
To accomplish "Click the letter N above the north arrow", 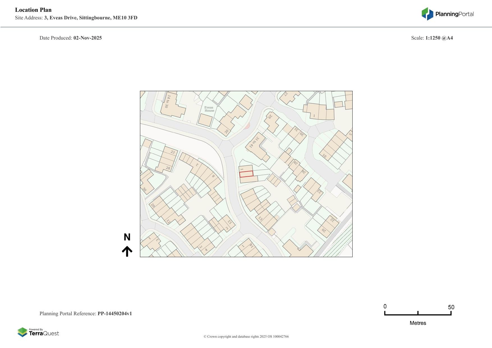I will click(128, 237).
